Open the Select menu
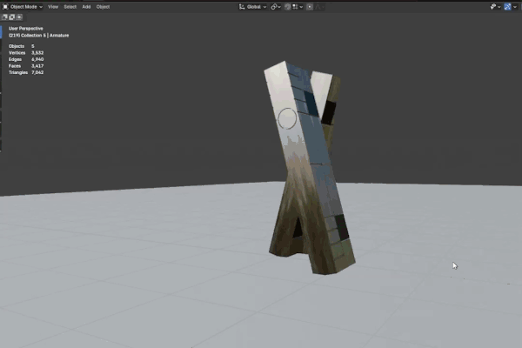This screenshot has width=522, height=348. click(70, 6)
